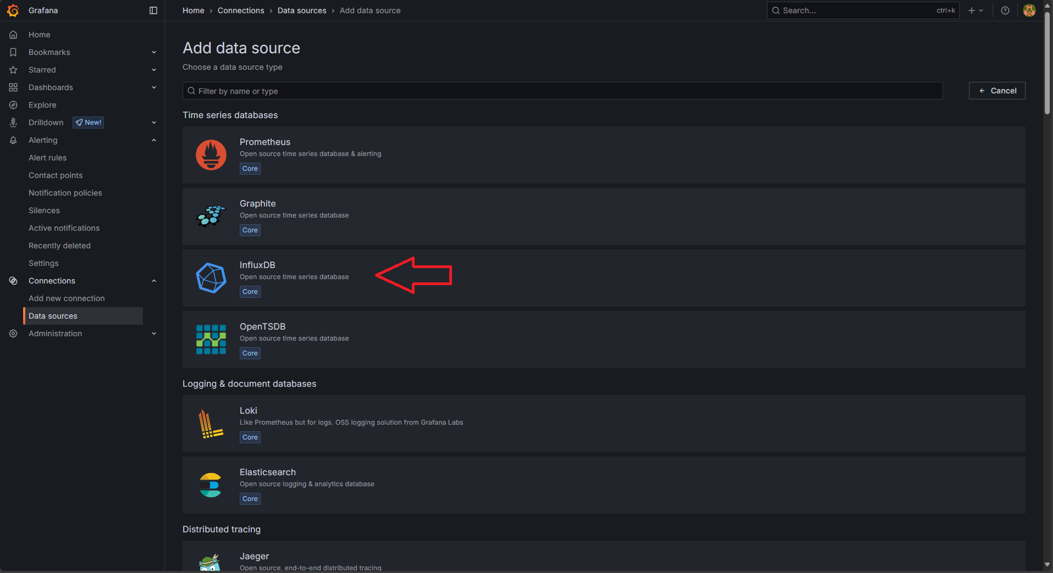The width and height of the screenshot is (1053, 573).
Task: Open Add new connection menu item
Action: point(67,298)
